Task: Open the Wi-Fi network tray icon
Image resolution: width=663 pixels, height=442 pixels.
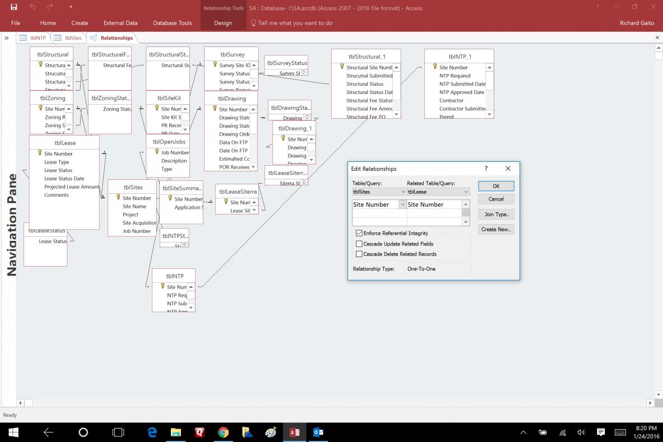Action: [562, 432]
